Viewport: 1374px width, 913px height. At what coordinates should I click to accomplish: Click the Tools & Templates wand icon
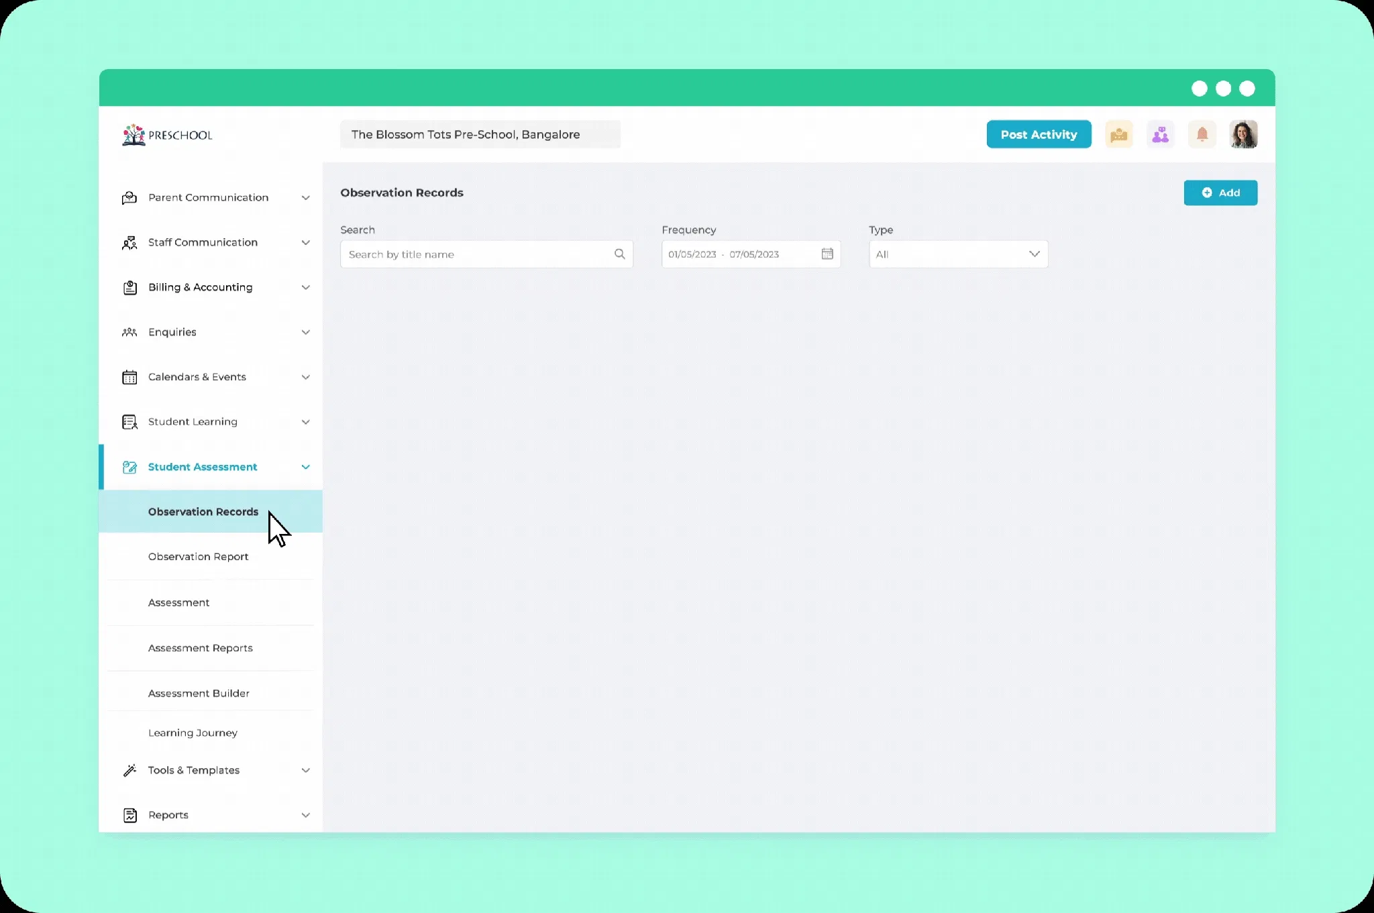coord(129,771)
